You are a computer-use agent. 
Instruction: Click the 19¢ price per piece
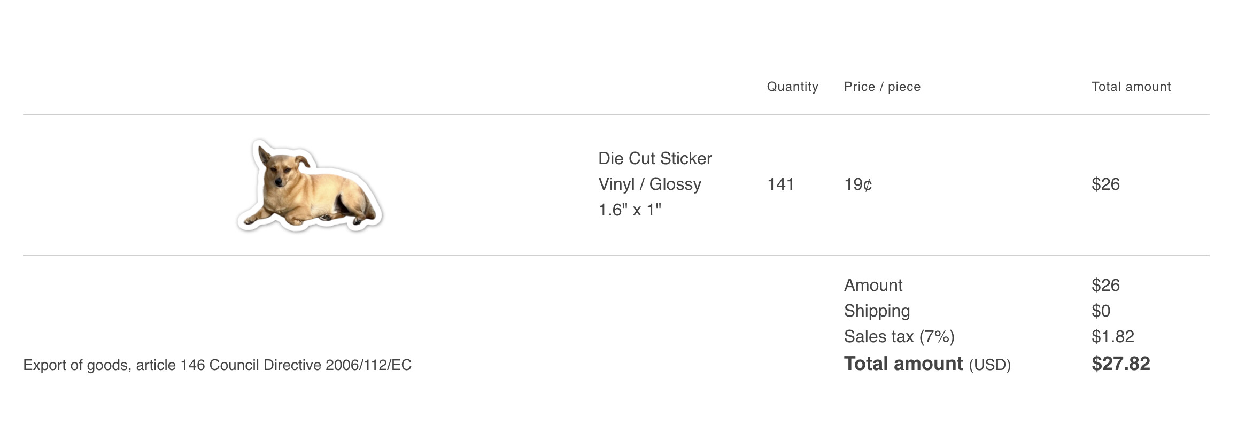pos(858,184)
